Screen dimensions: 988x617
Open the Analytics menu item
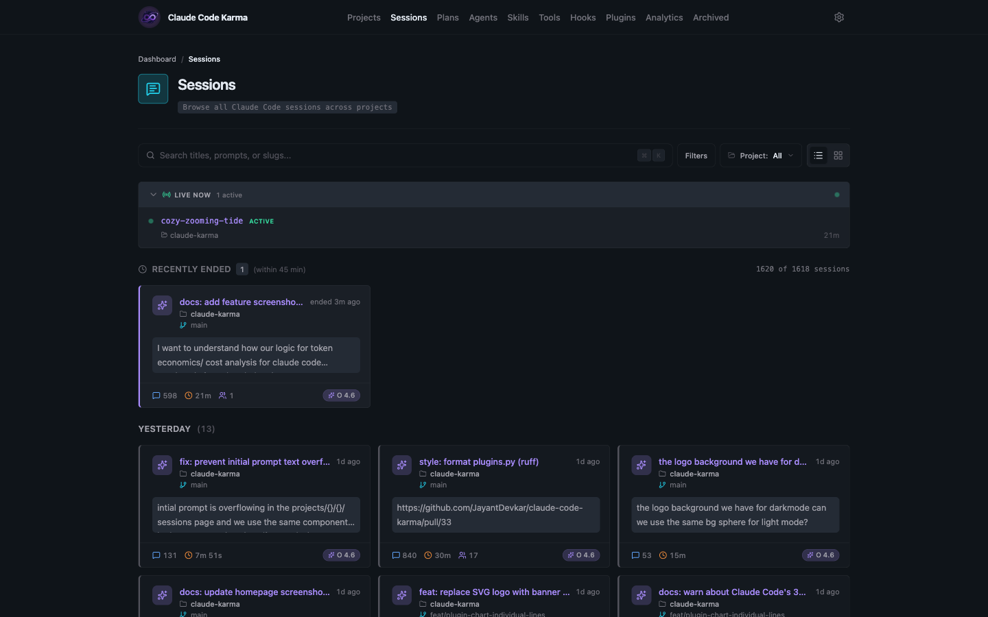tap(663, 17)
